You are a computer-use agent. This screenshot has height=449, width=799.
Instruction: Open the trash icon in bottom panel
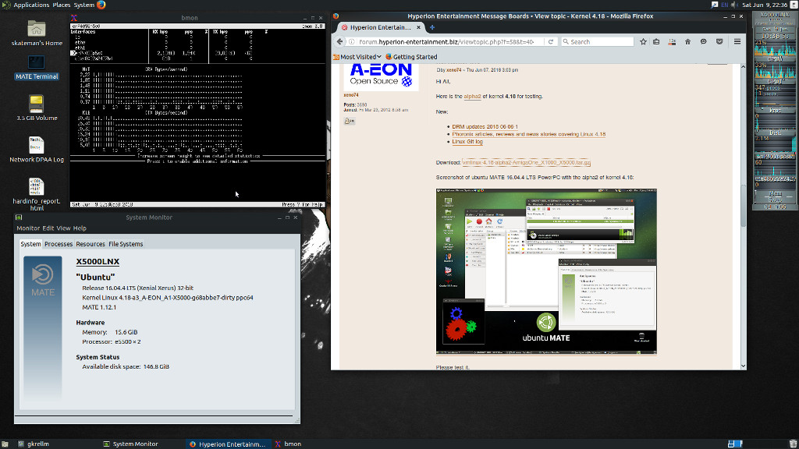tap(793, 444)
